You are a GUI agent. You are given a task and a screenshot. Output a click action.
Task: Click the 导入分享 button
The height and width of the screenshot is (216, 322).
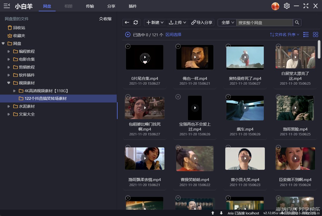202,23
